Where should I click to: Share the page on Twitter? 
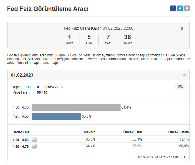tap(180, 8)
